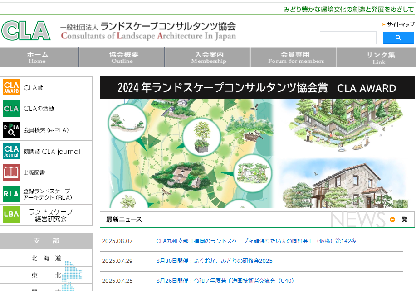The image size is (416, 291).
Task: Click the orange arrow icon beside 一覧
Action: tap(392, 219)
